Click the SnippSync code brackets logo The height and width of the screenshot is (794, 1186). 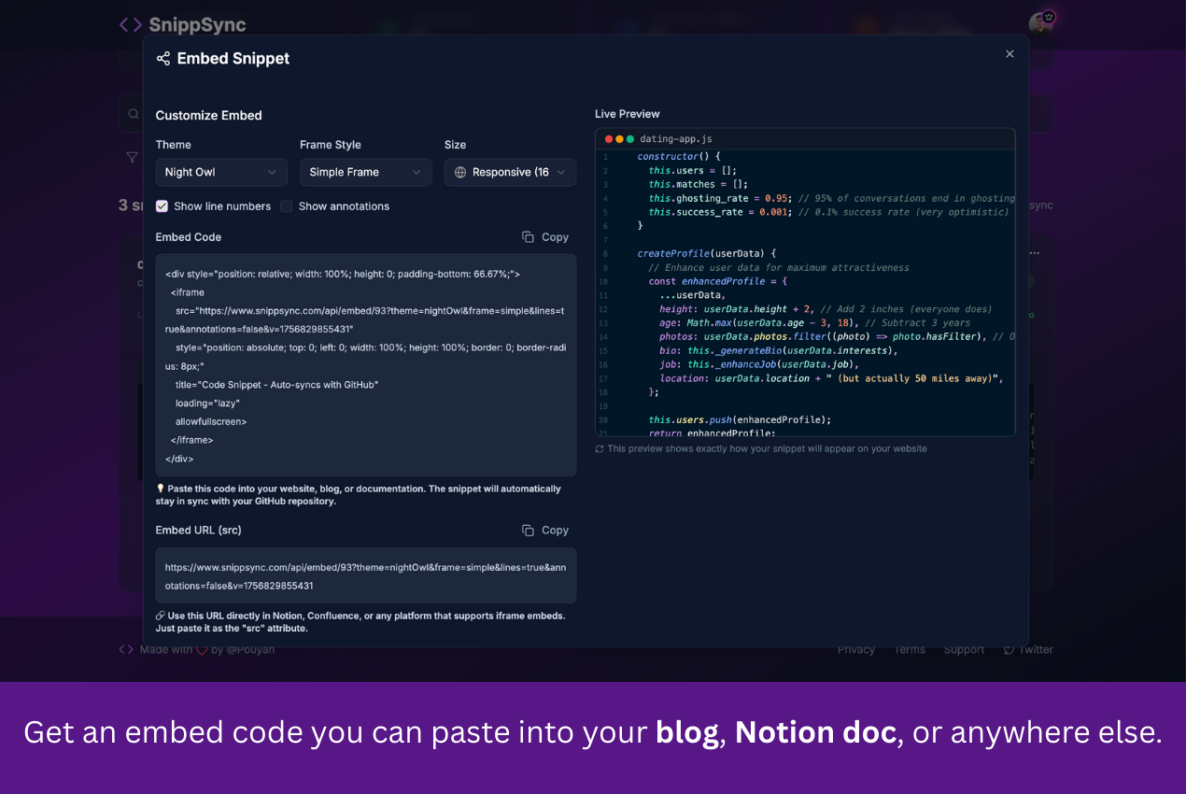click(131, 25)
